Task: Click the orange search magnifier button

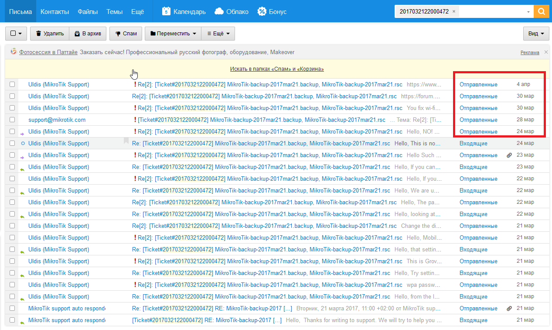Action: (x=541, y=12)
